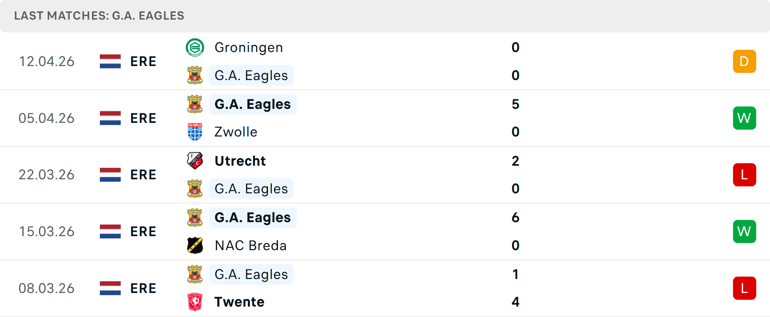This screenshot has height=317, width=770.
Task: Open the NAC Breda club logo
Action: (195, 245)
